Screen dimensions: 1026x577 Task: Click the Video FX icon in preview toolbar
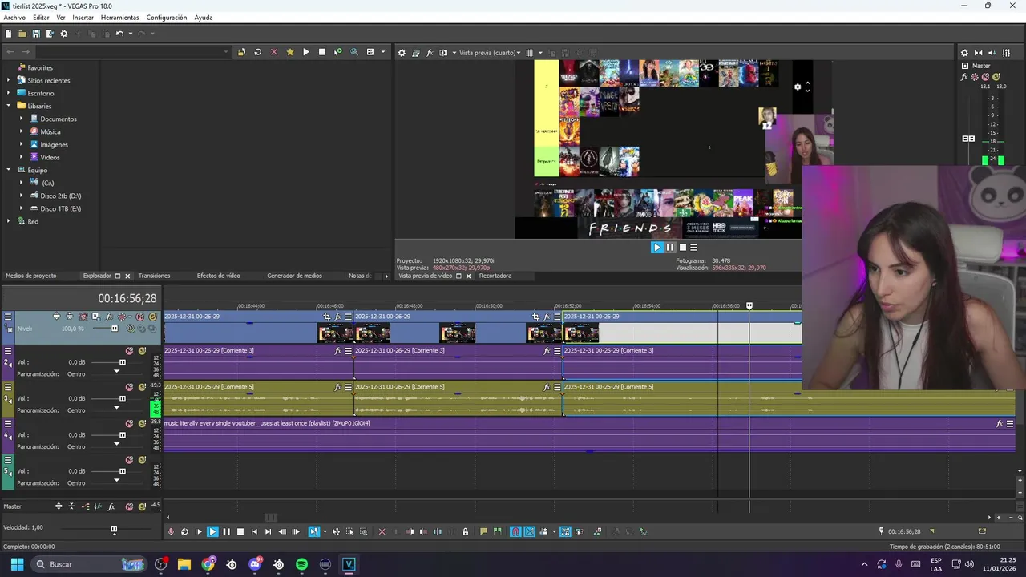click(430, 53)
